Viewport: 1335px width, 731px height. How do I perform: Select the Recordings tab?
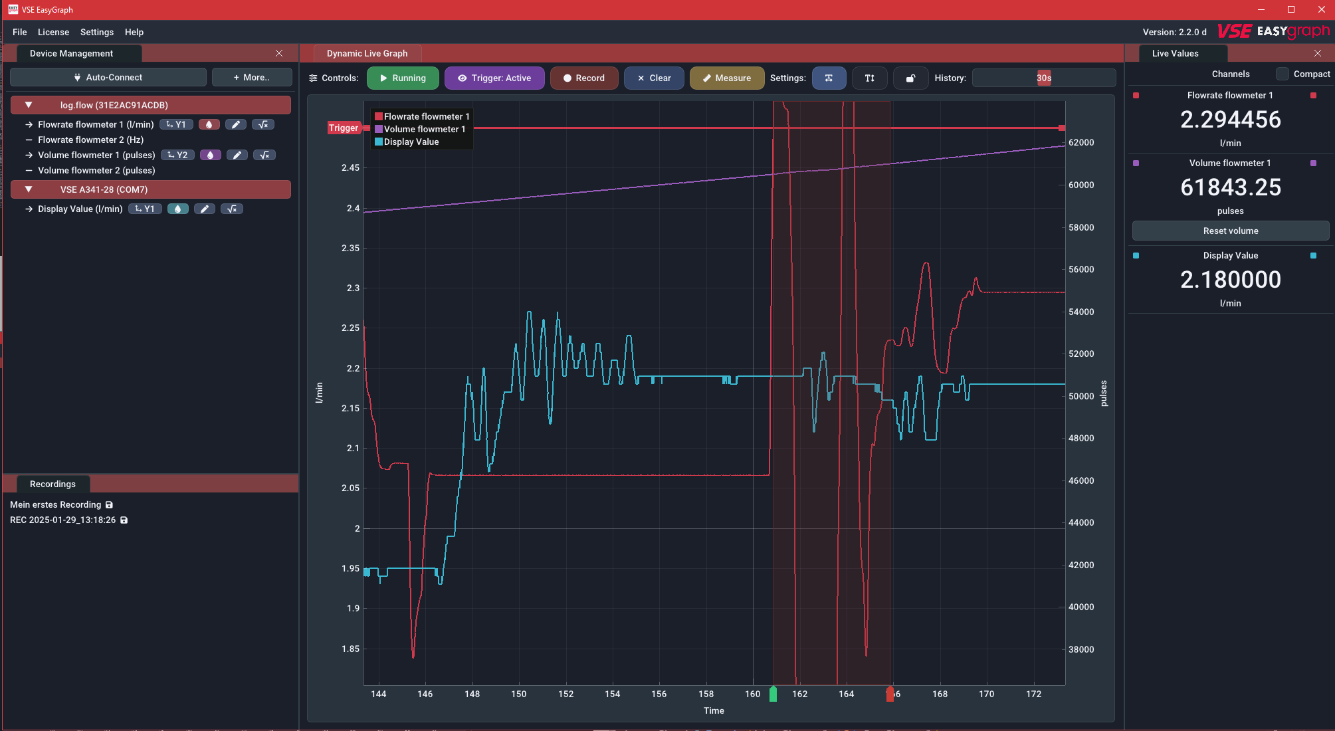[52, 484]
